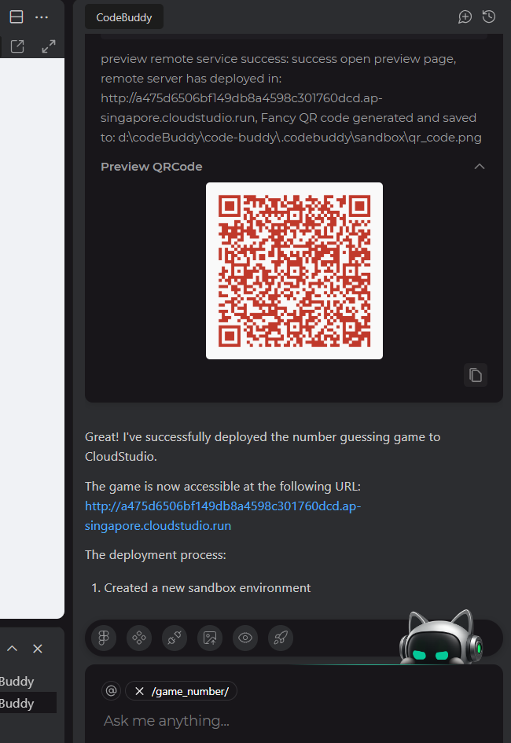Remove the /game_number/ context chip
511x743 pixels.
tap(139, 691)
